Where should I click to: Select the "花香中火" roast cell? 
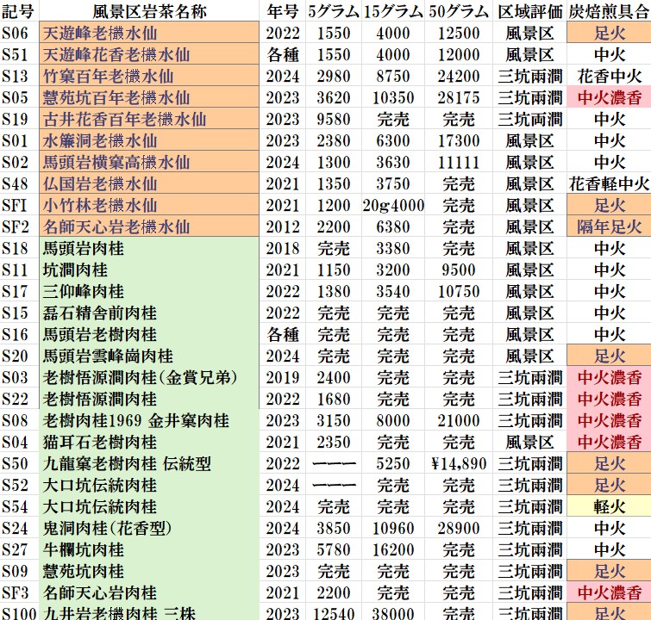coord(609,76)
